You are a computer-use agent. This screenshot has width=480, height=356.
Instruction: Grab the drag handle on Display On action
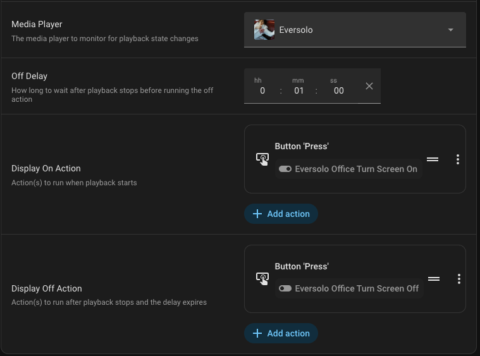tap(433, 159)
